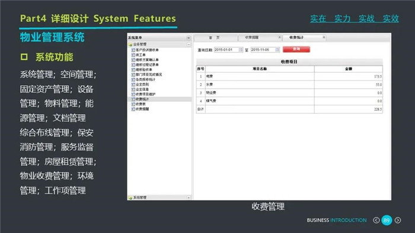Viewport: 415px width, 233px height.
Task: Click the 实在 实力 实战 实效 link
Action: (355, 18)
